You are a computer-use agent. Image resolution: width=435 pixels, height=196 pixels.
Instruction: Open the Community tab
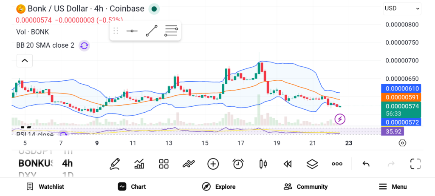tap(306, 187)
